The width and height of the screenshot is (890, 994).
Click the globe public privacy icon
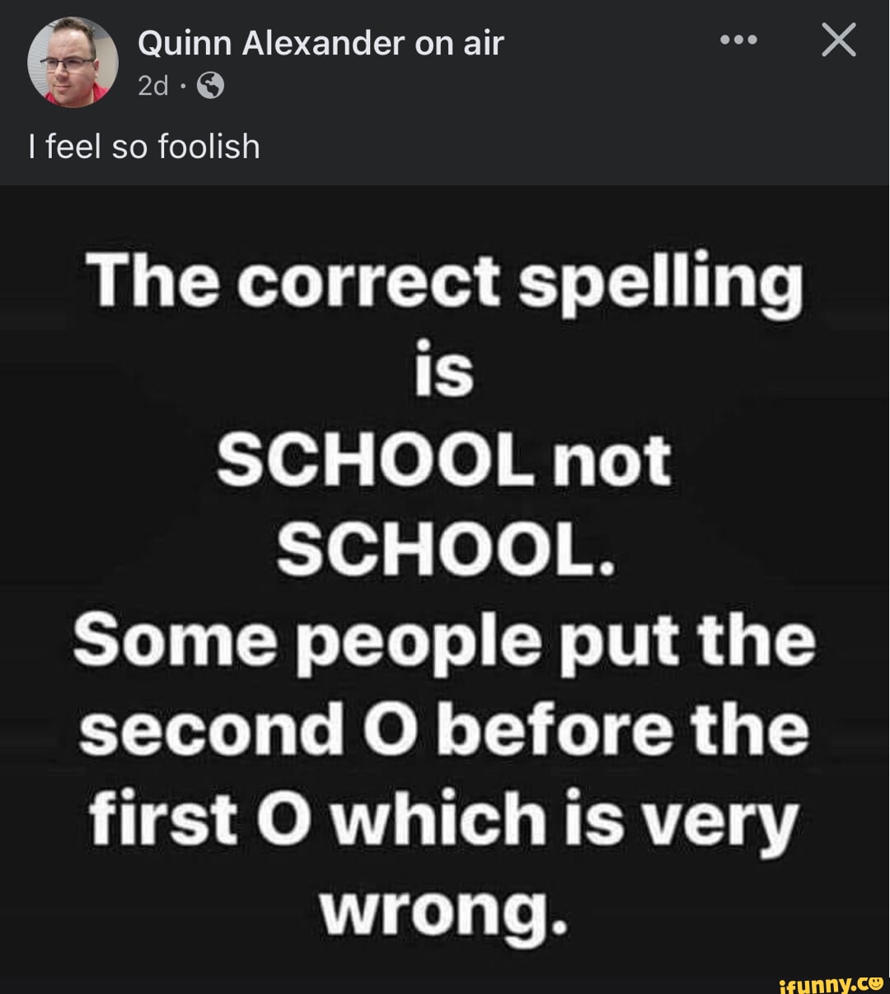point(211,85)
